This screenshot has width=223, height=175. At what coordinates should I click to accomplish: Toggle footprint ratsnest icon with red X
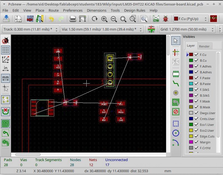(x=6, y=111)
